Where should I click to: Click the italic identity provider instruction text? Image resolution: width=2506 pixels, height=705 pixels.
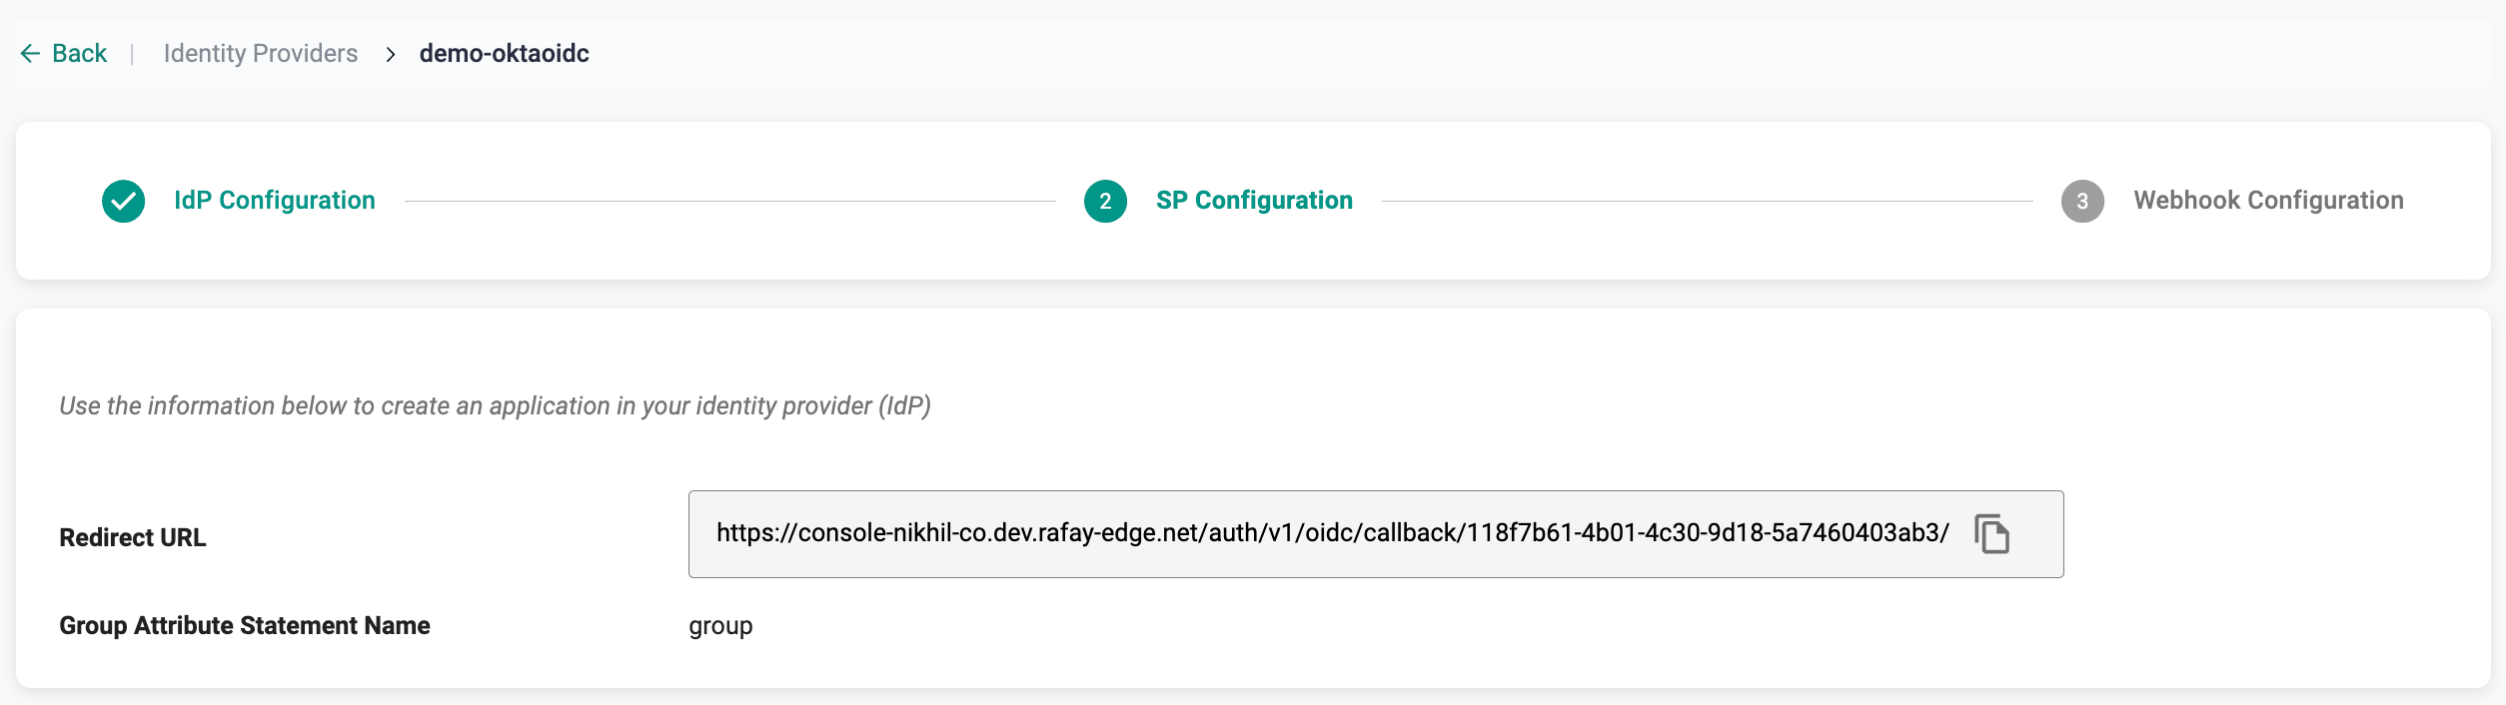[495, 405]
